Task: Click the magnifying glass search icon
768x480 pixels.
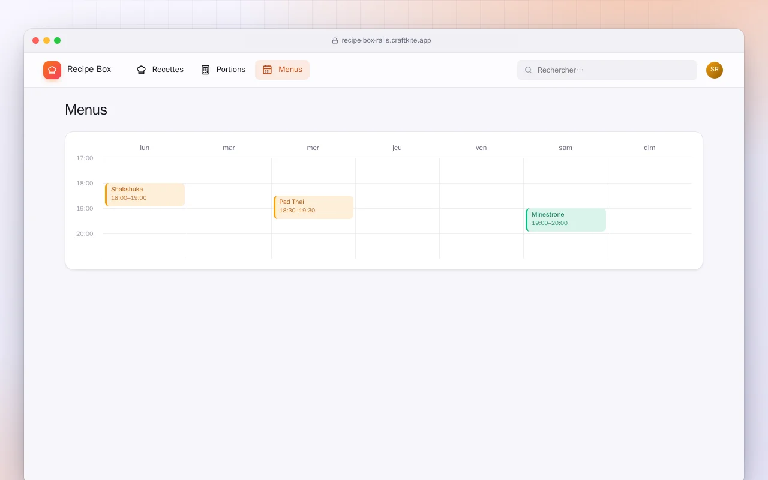Action: click(x=529, y=70)
